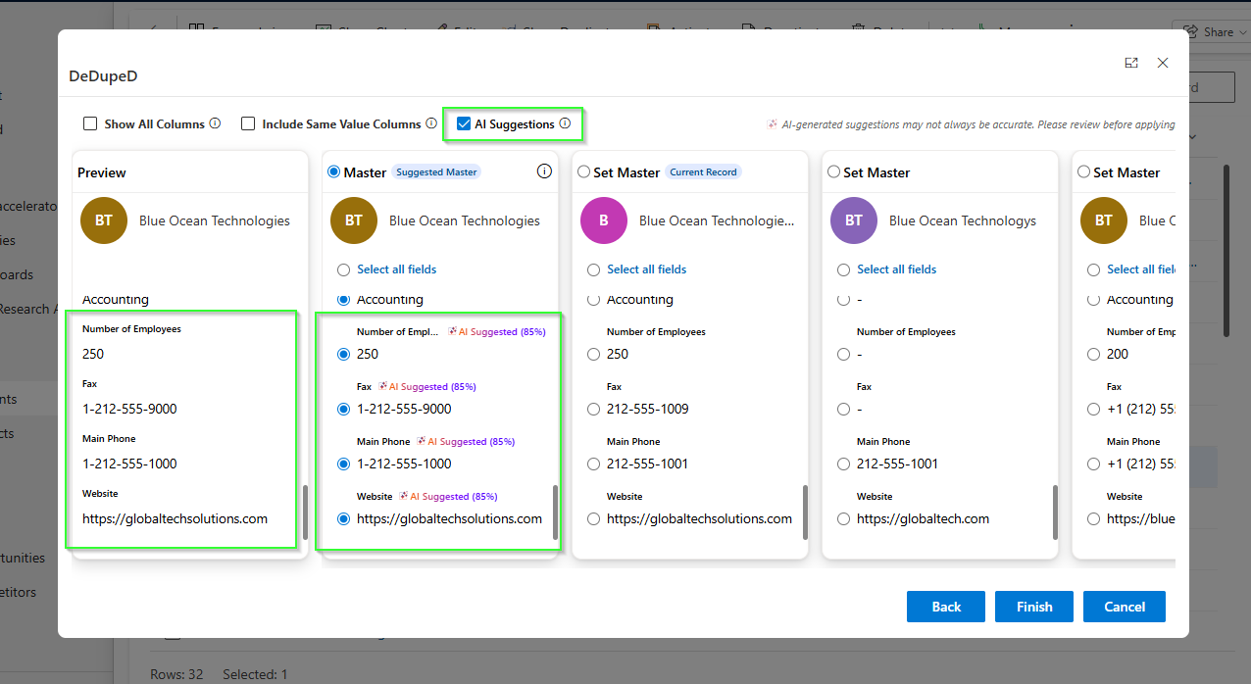The image size is (1251, 684).
Task: Set the Current Record as master
Action: pos(583,171)
